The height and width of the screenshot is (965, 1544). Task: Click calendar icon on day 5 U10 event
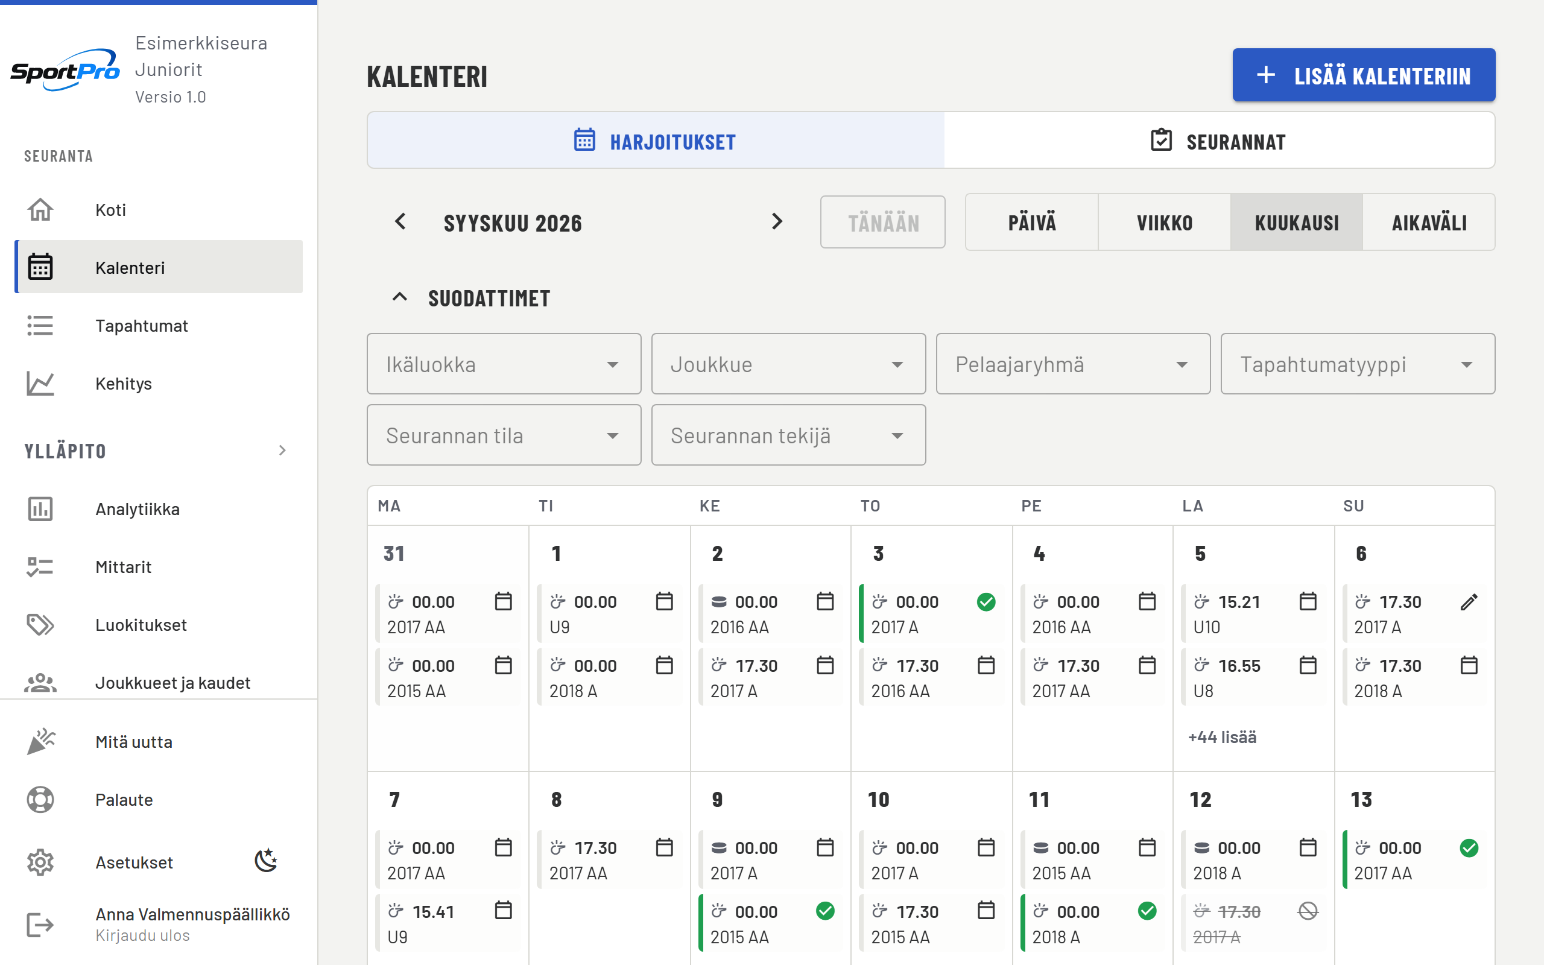tap(1308, 601)
